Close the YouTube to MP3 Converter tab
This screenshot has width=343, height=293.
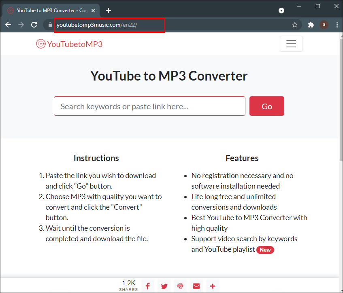[93, 11]
